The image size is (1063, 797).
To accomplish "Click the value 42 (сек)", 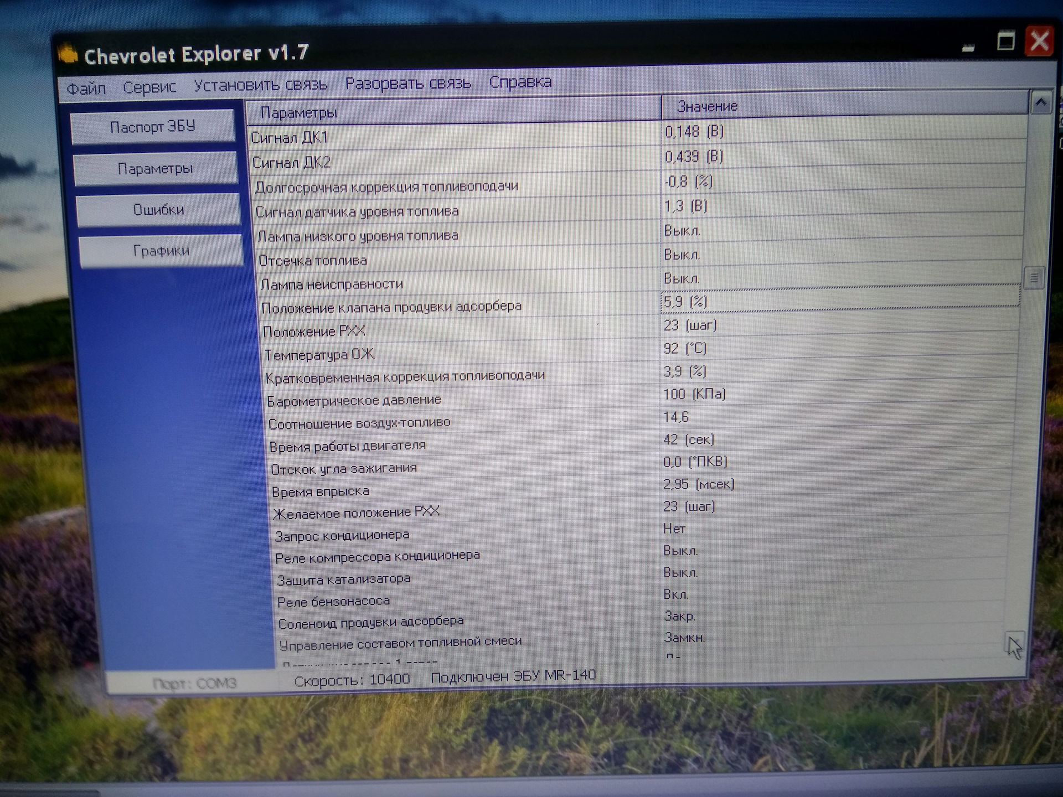I will [x=689, y=439].
